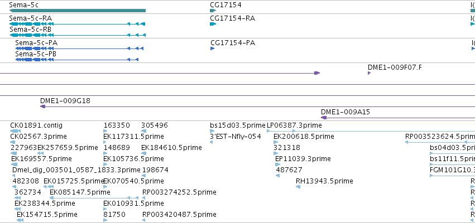475x223 pixels.
Task: Select the Sema-5c-PB protein feature
Action: pyautogui.click(x=77, y=60)
